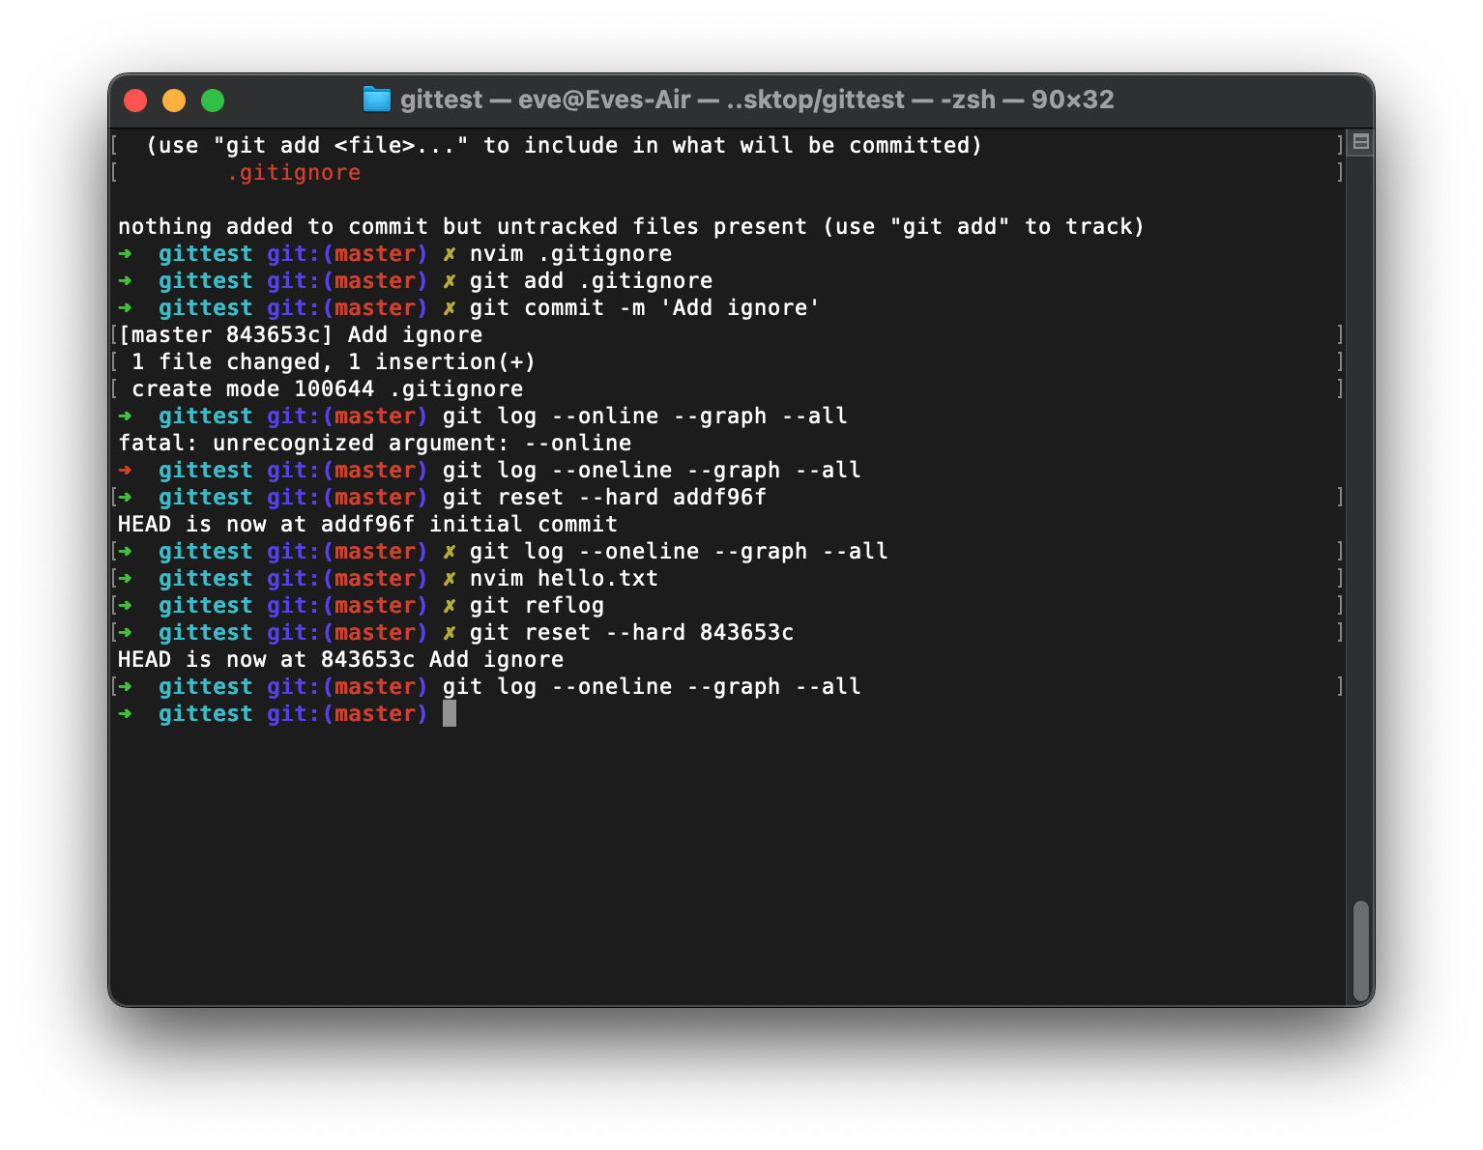Click '(use "git add <file>..."' hint line
Image resolution: width=1483 pixels, height=1150 pixels.
coord(565,146)
